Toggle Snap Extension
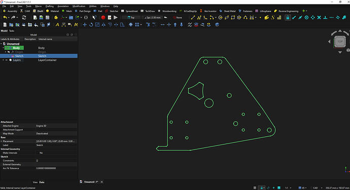The image size is (350, 190). click(331, 17)
